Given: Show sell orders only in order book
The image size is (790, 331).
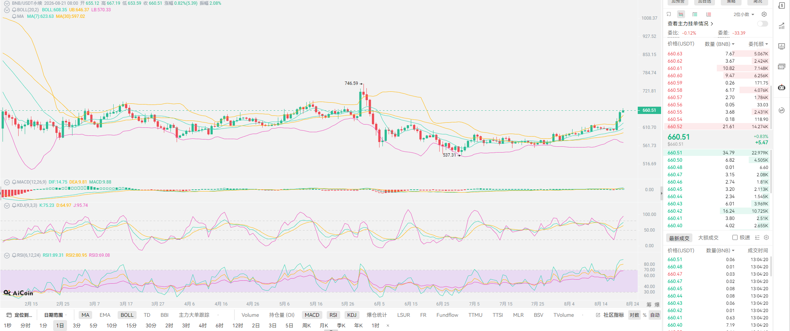Looking at the screenshot, I should point(709,15).
